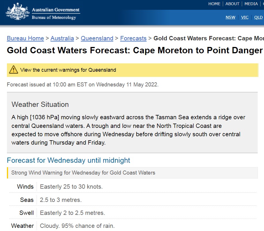Image resolution: width=264 pixels, height=231 pixels.
Task: Open the HOME menu item
Action: point(214,4)
